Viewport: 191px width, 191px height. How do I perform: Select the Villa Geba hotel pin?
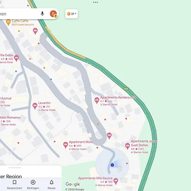tap(16, 58)
